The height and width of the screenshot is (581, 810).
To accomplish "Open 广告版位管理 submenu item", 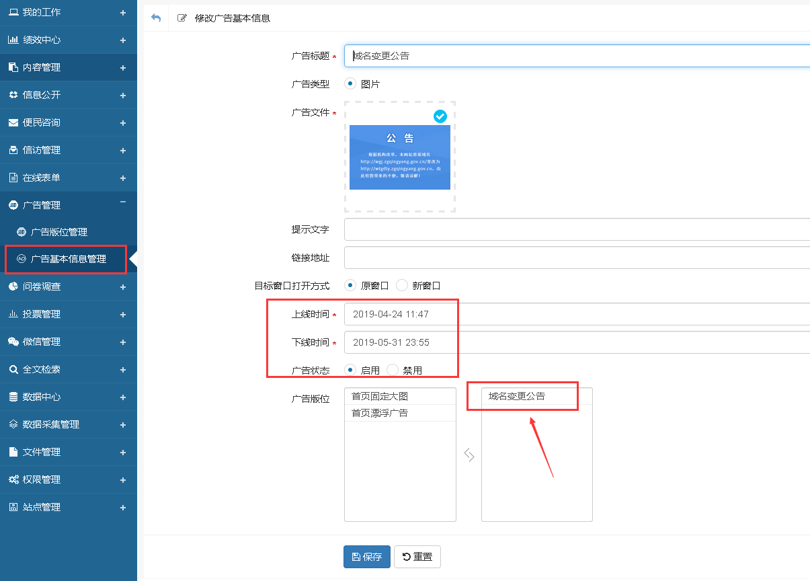I will point(58,232).
